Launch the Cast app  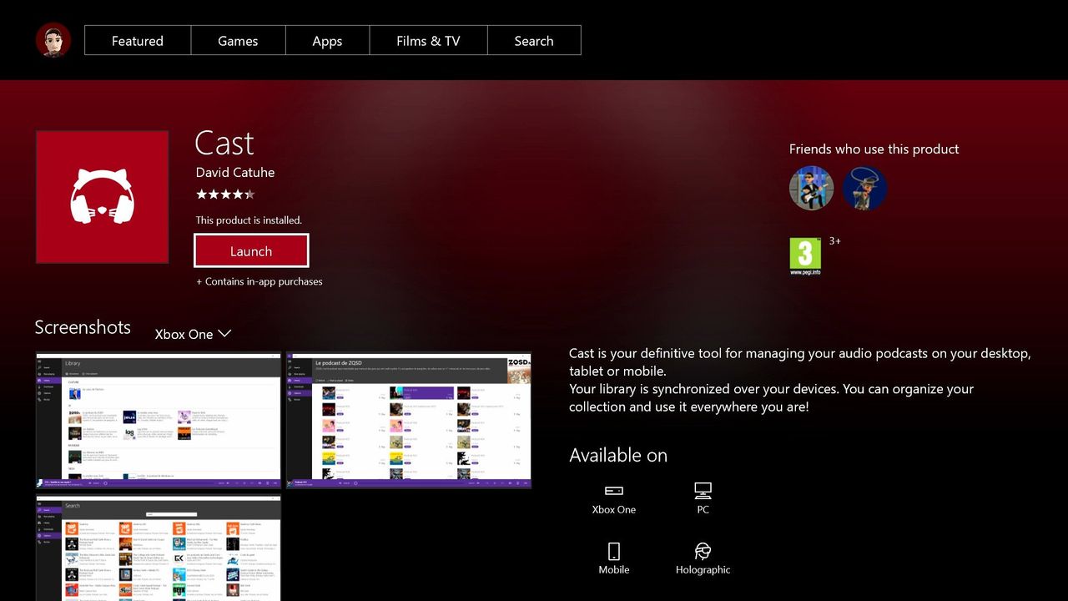[251, 251]
